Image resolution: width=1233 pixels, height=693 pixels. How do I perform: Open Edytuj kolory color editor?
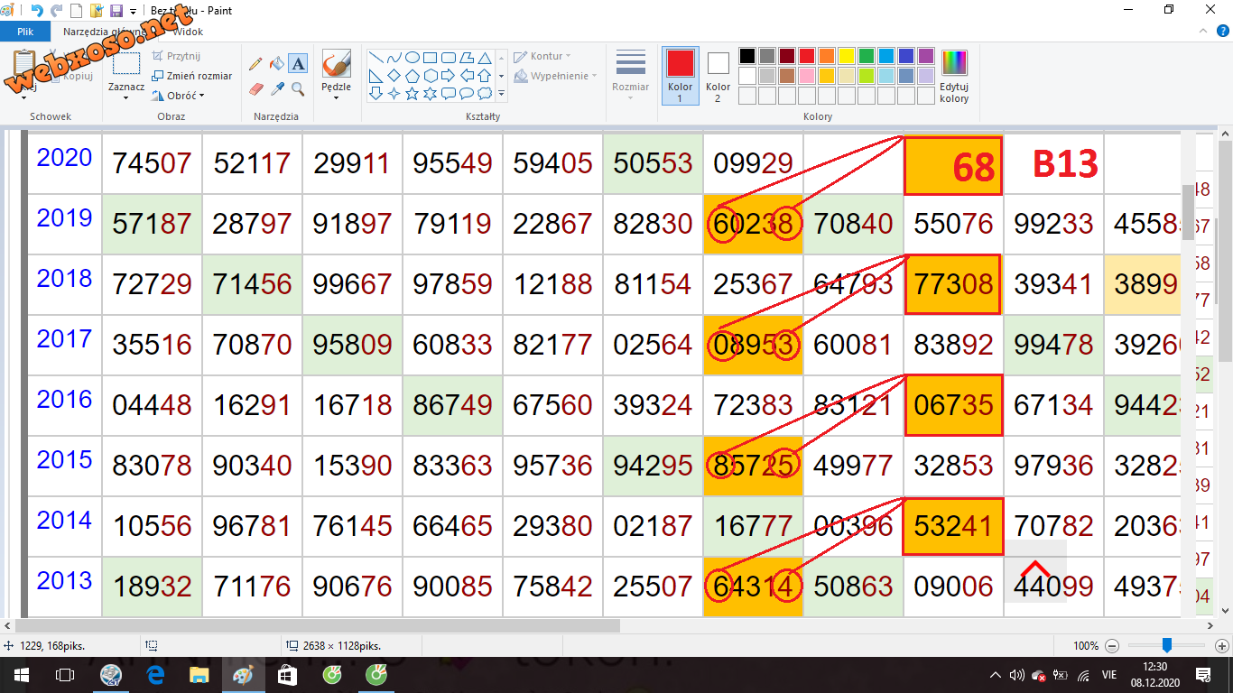pos(954,76)
